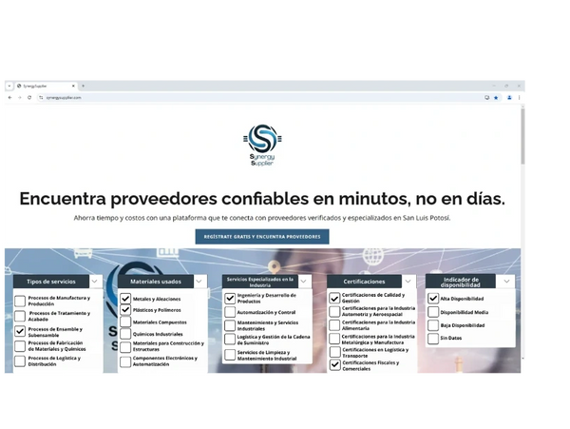Click the Tipos de servicios header
This screenshot has height=429, width=570.
click(x=51, y=282)
